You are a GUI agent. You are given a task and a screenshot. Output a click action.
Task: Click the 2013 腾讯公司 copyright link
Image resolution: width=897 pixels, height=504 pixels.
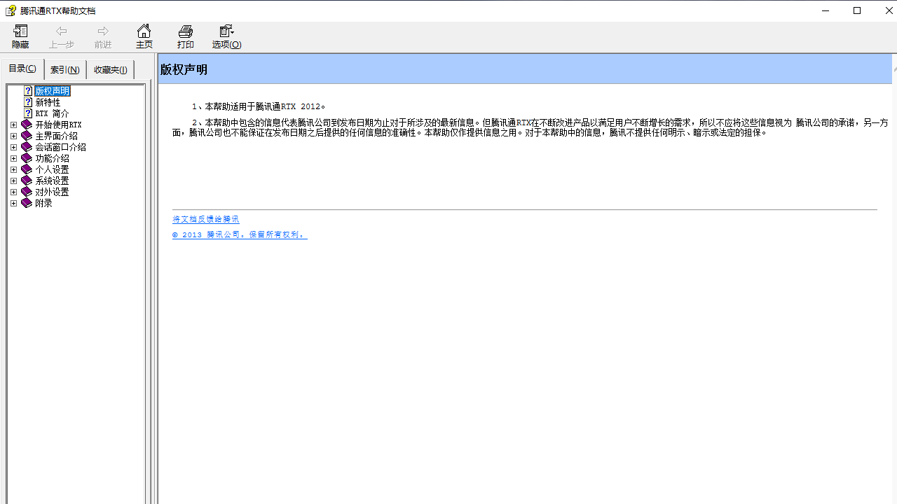click(x=239, y=234)
